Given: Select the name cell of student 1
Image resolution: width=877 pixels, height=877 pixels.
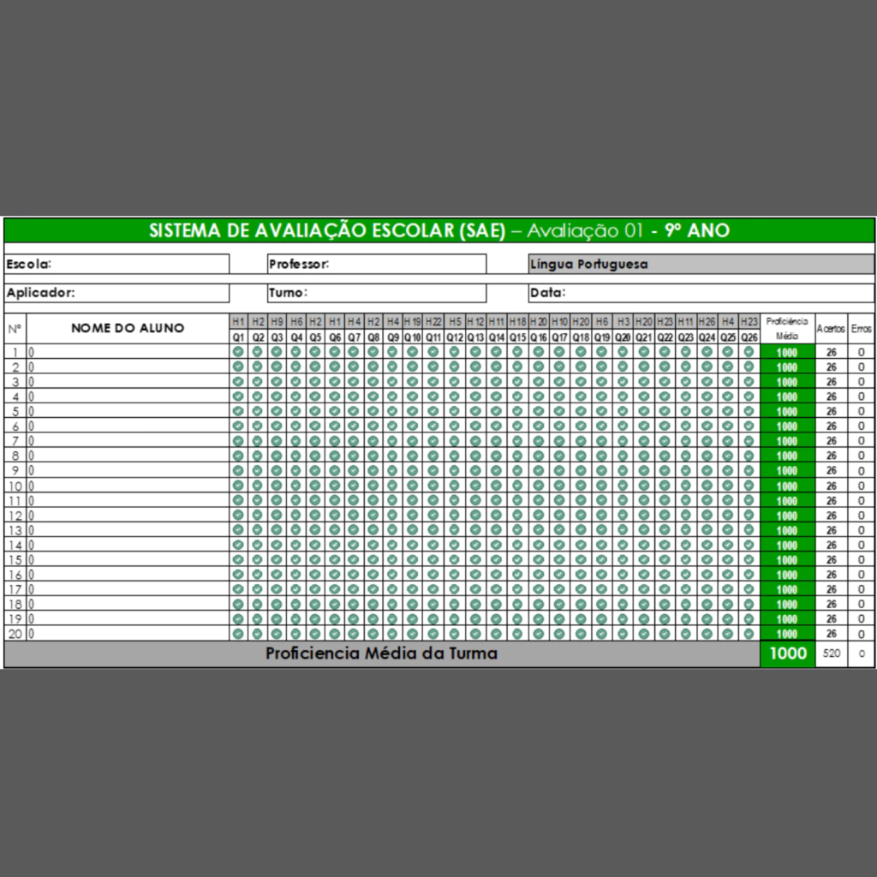Looking at the screenshot, I should point(128,351).
